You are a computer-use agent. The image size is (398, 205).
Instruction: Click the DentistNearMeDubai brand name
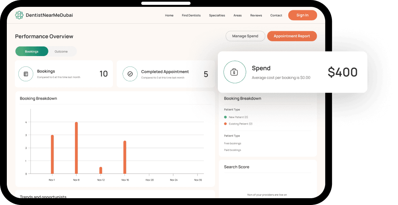(49, 15)
